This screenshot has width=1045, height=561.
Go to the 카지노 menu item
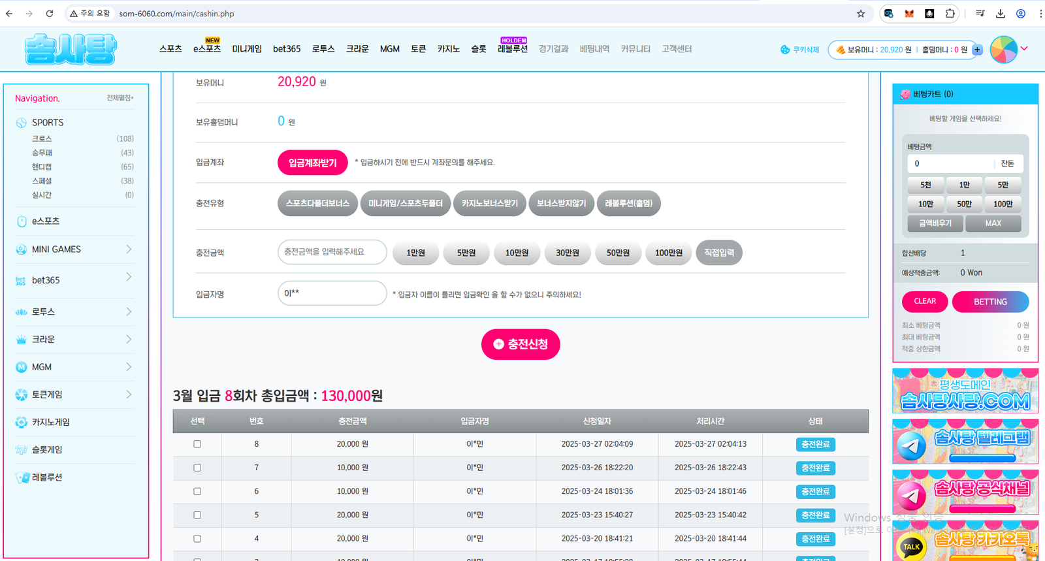pos(448,49)
